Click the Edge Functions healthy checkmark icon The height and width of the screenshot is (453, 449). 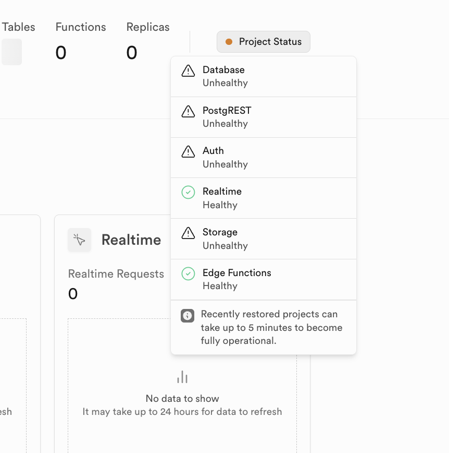pyautogui.click(x=188, y=273)
